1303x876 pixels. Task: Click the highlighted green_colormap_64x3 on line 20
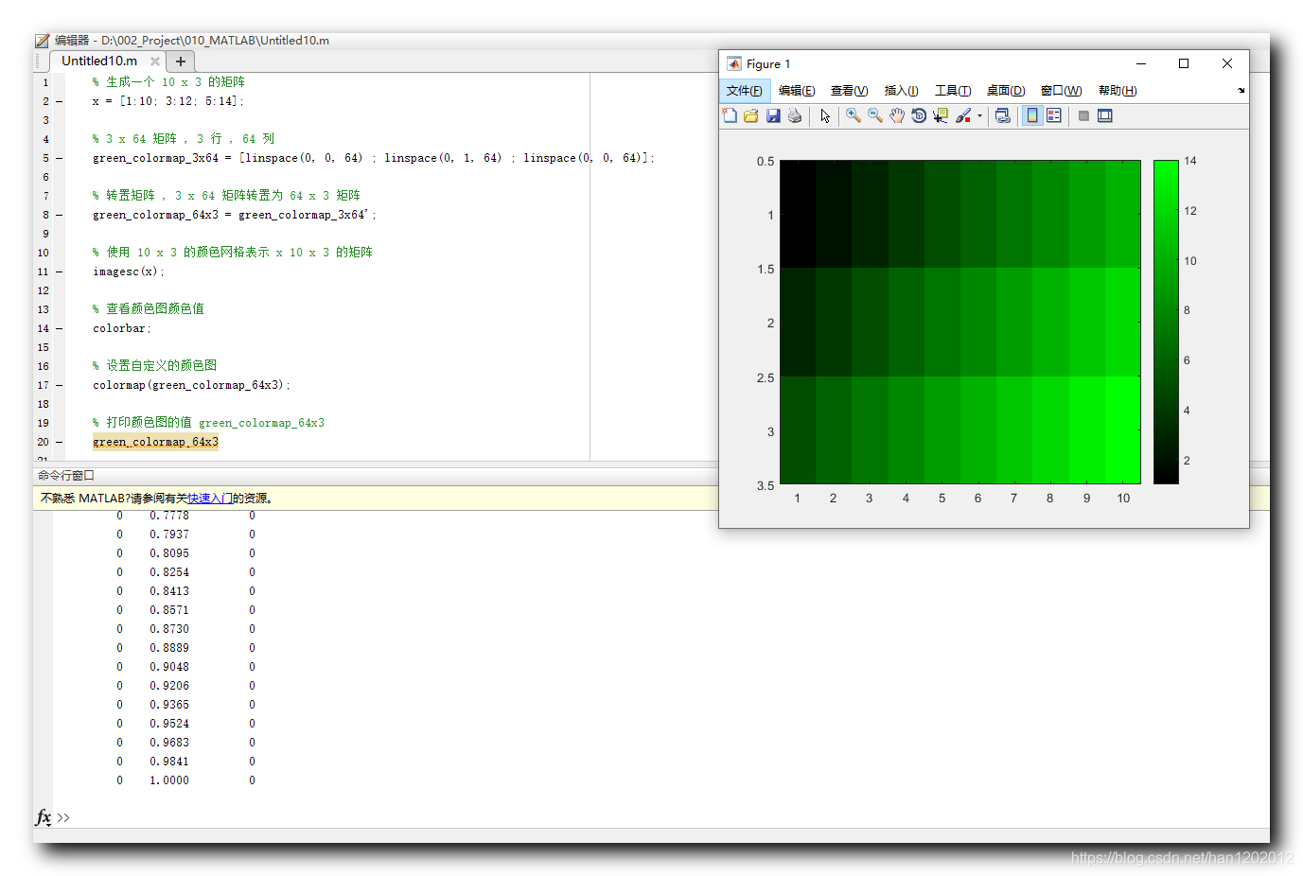[x=155, y=442]
